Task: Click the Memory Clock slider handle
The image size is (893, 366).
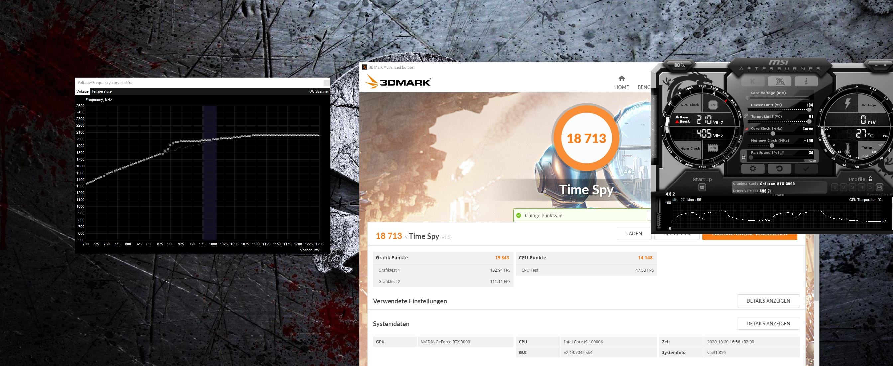Action: click(772, 145)
